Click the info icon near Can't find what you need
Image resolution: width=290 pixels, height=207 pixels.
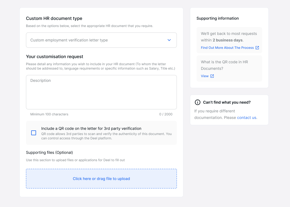click(x=198, y=102)
